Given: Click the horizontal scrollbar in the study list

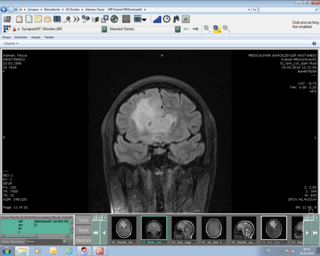Looking at the screenshot, I should click(x=35, y=236).
